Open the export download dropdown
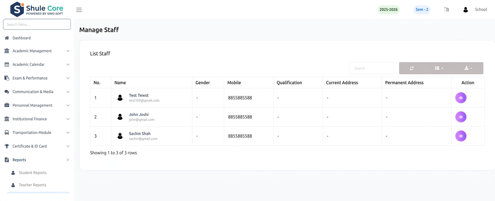The image size is (495, 201). pyautogui.click(x=468, y=68)
